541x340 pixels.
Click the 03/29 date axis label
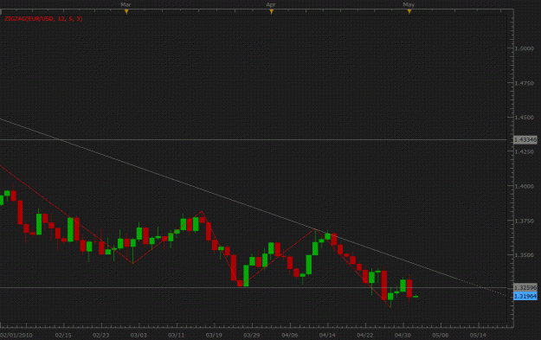(x=252, y=335)
